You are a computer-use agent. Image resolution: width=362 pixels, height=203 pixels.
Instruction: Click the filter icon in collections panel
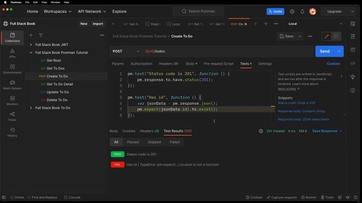pyautogui.click(x=41, y=35)
